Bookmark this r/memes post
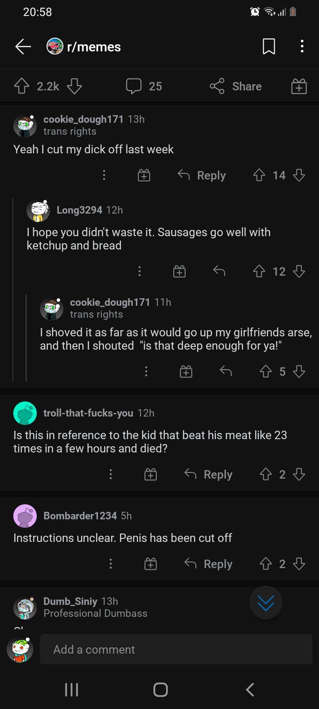Image resolution: width=319 pixels, height=709 pixels. point(268,46)
